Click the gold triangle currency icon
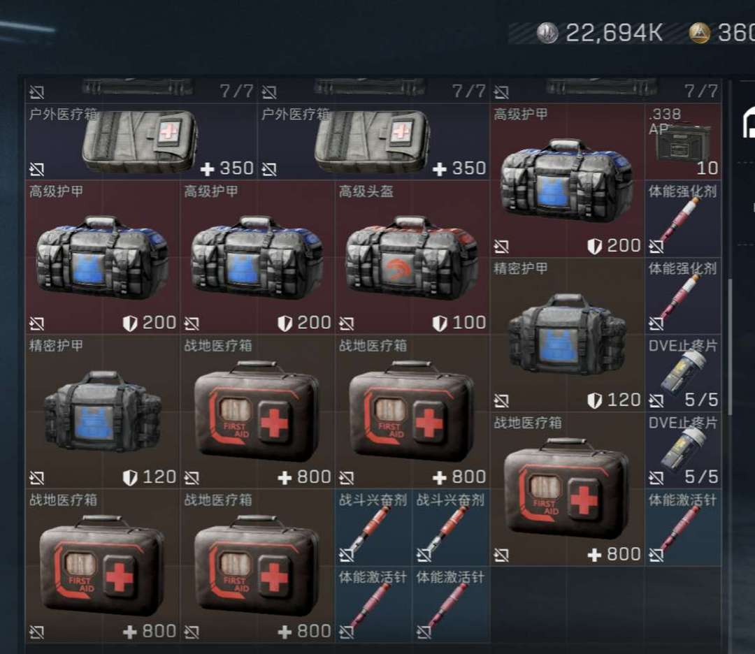Image resolution: width=755 pixels, height=654 pixels. (700, 33)
